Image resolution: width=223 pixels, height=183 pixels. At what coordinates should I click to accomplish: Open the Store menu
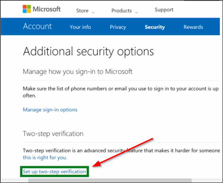coord(82,11)
